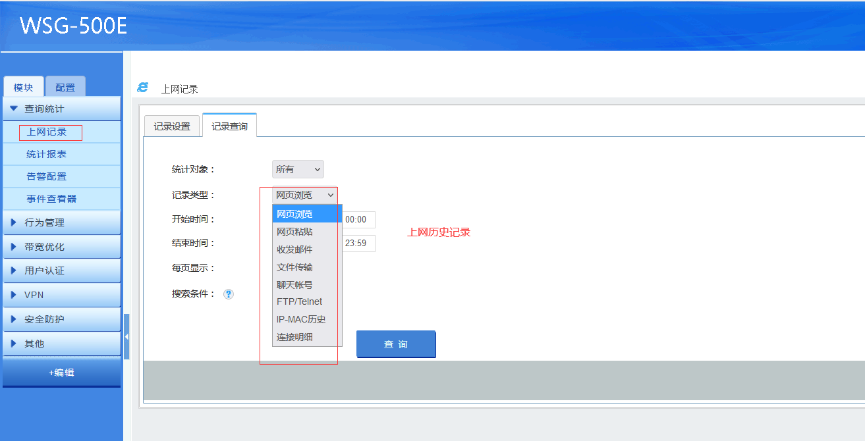Click the help icon beside 搜索条件
Screen dimensions: 865x441
coord(229,294)
